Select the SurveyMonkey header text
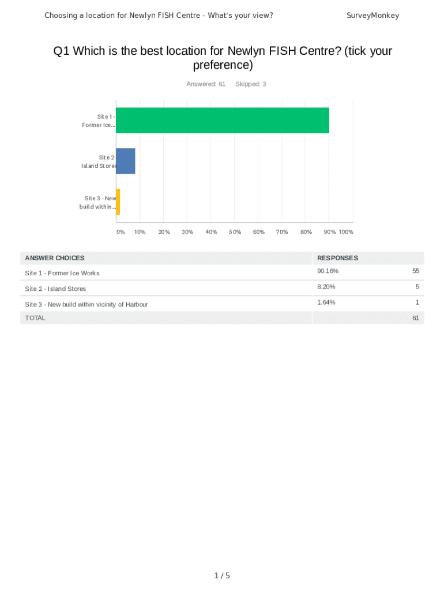444x591 pixels. pyautogui.click(x=372, y=16)
